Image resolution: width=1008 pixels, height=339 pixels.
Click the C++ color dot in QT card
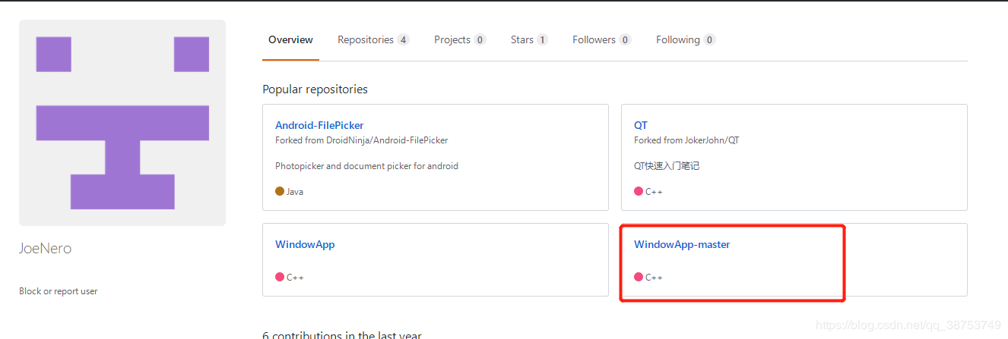click(639, 191)
